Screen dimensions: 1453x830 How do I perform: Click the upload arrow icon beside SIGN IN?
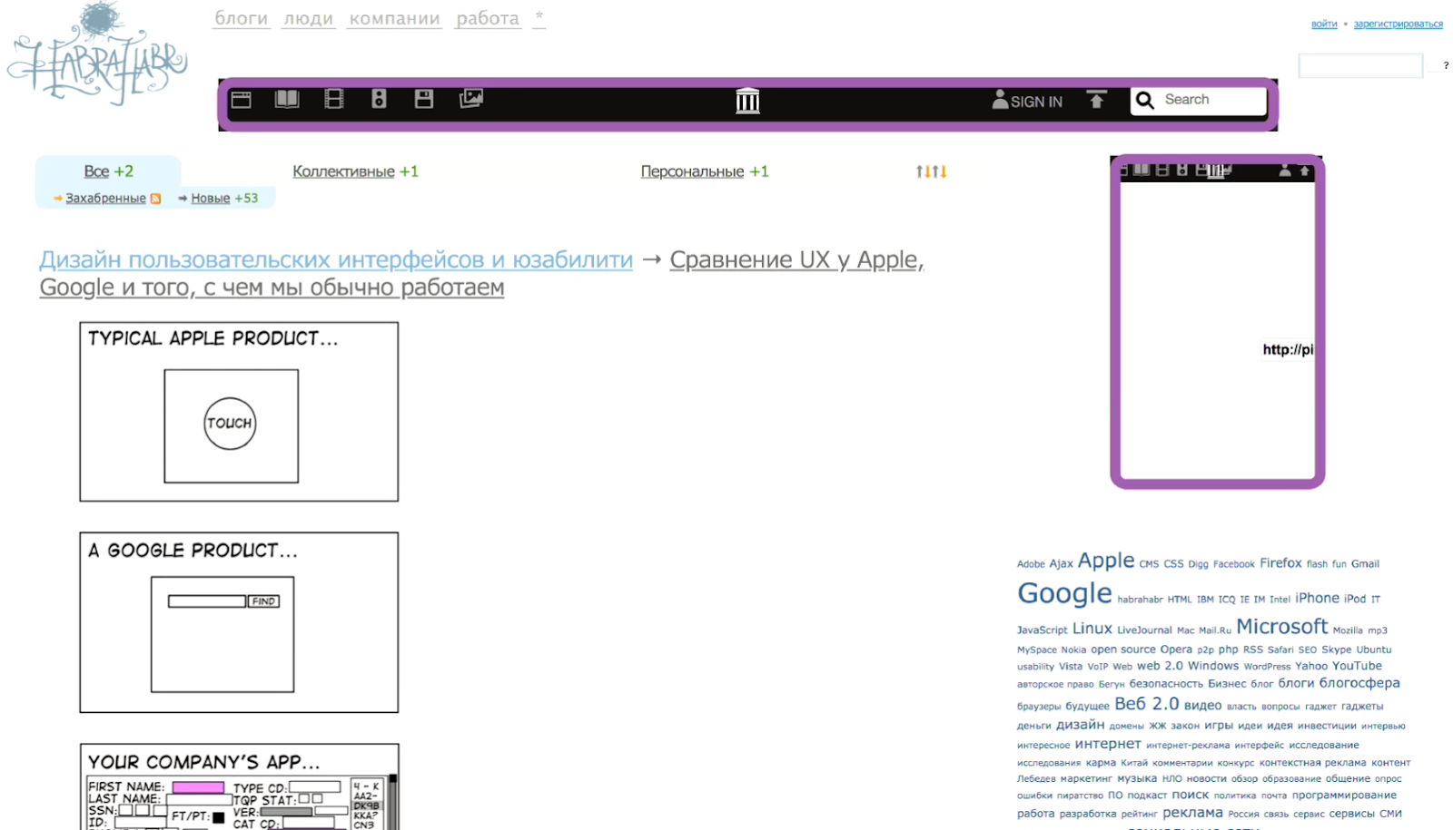(x=1097, y=100)
